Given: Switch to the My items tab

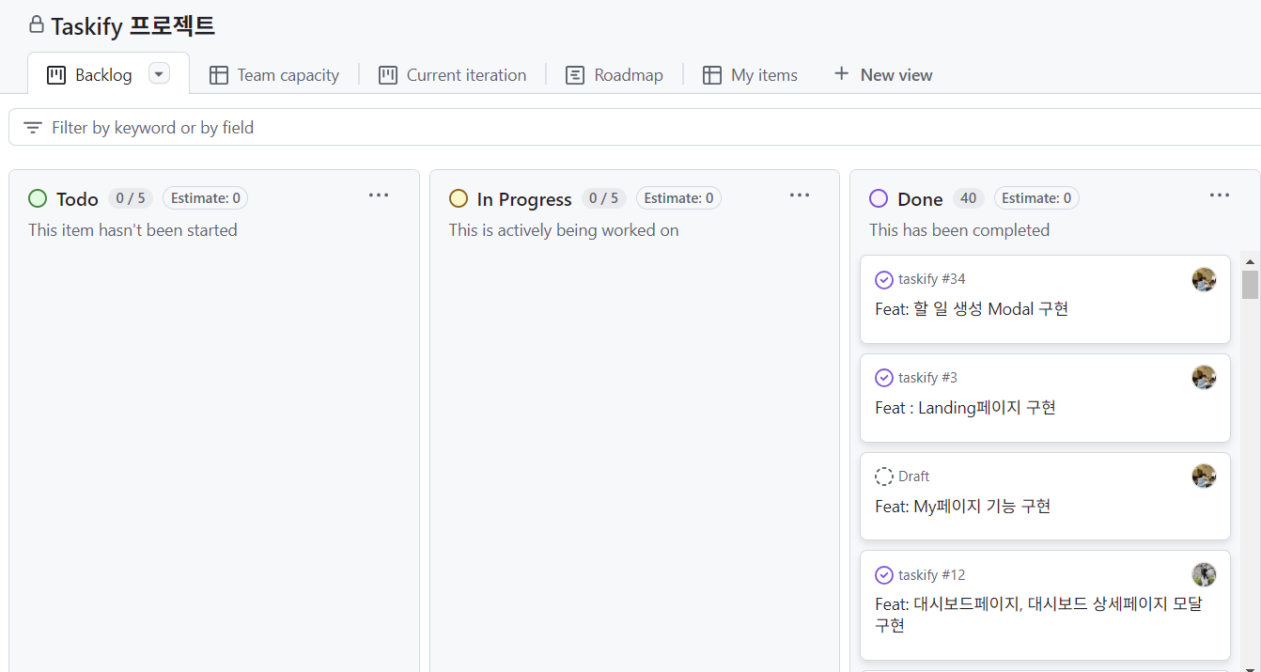Looking at the screenshot, I should tap(750, 75).
